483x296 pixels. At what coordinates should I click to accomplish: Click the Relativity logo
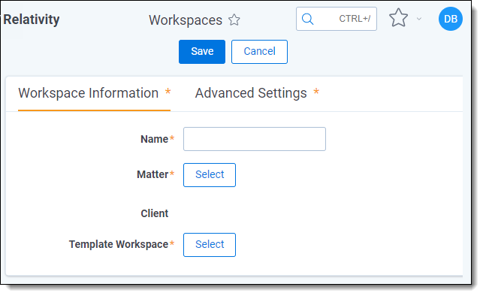31,20
